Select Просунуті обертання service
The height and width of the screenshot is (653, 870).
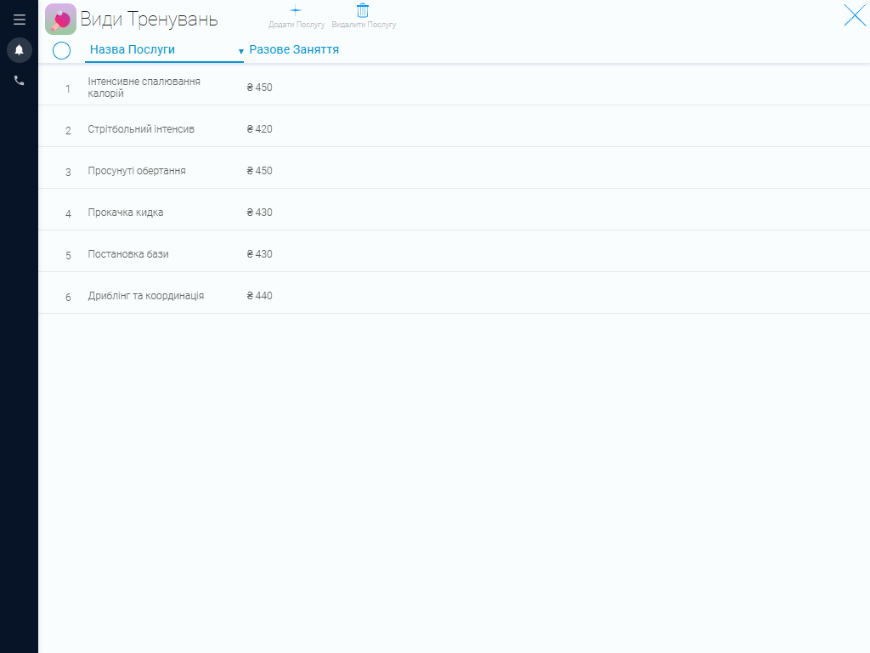pos(454,168)
